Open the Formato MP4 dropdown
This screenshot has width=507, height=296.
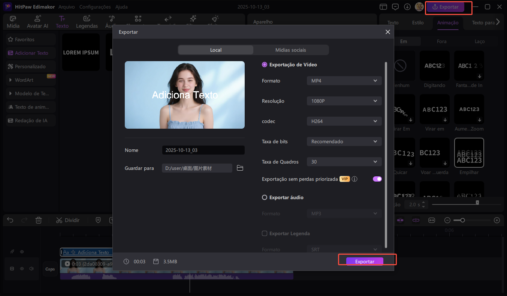(x=344, y=81)
